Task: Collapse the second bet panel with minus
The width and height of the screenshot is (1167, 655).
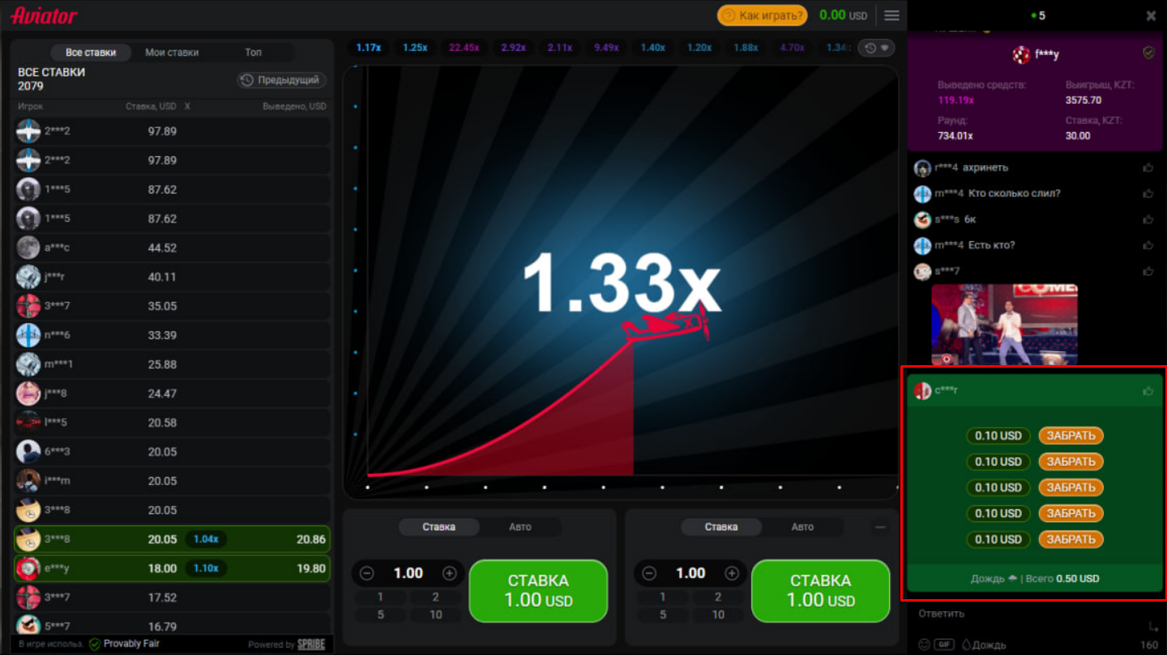Action: 880,527
